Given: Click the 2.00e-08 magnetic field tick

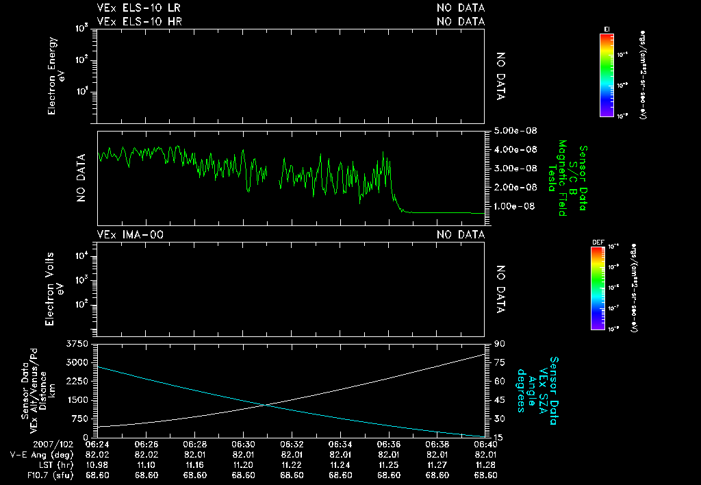Looking at the screenshot, I should pos(516,187).
